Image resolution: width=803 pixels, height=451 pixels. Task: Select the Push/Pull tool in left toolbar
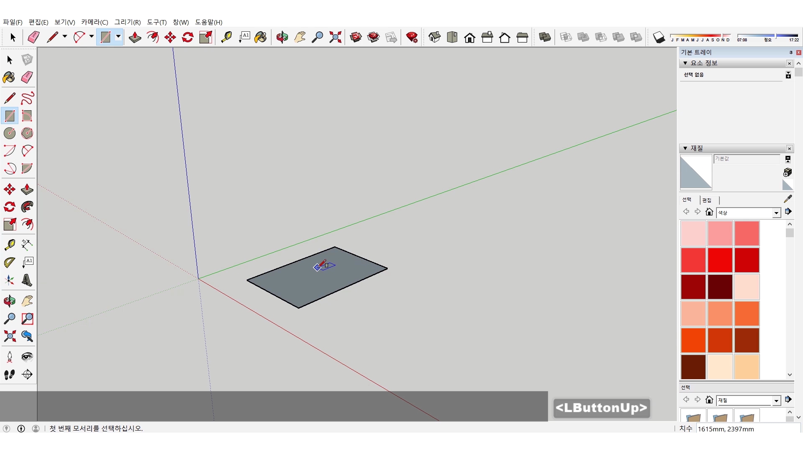pyautogui.click(x=27, y=189)
